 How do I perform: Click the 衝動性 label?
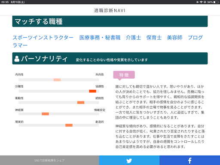pos(19,98)
